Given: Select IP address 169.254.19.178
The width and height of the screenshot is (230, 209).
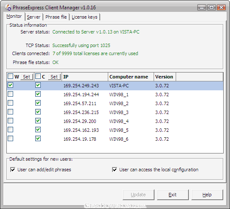Looking at the screenshot, I should pos(80,139).
